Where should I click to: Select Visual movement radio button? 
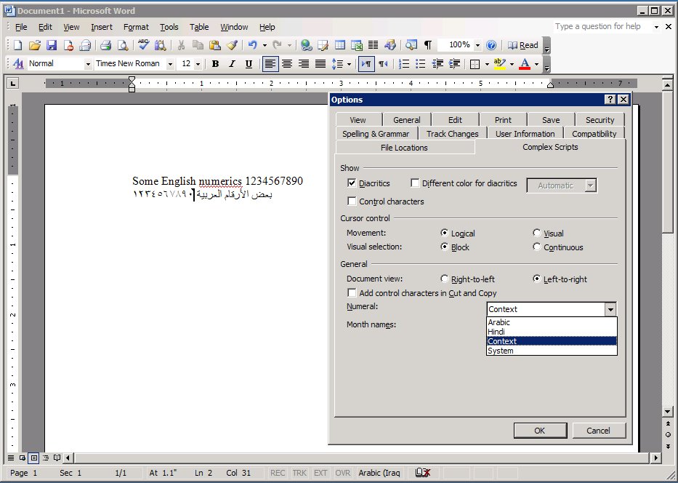537,233
